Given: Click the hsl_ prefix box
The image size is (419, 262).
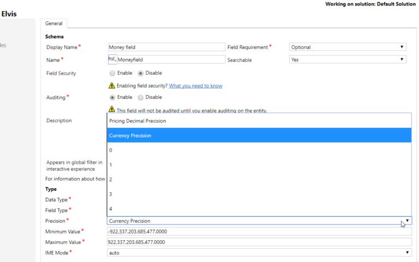Looking at the screenshot, I should point(112,59).
